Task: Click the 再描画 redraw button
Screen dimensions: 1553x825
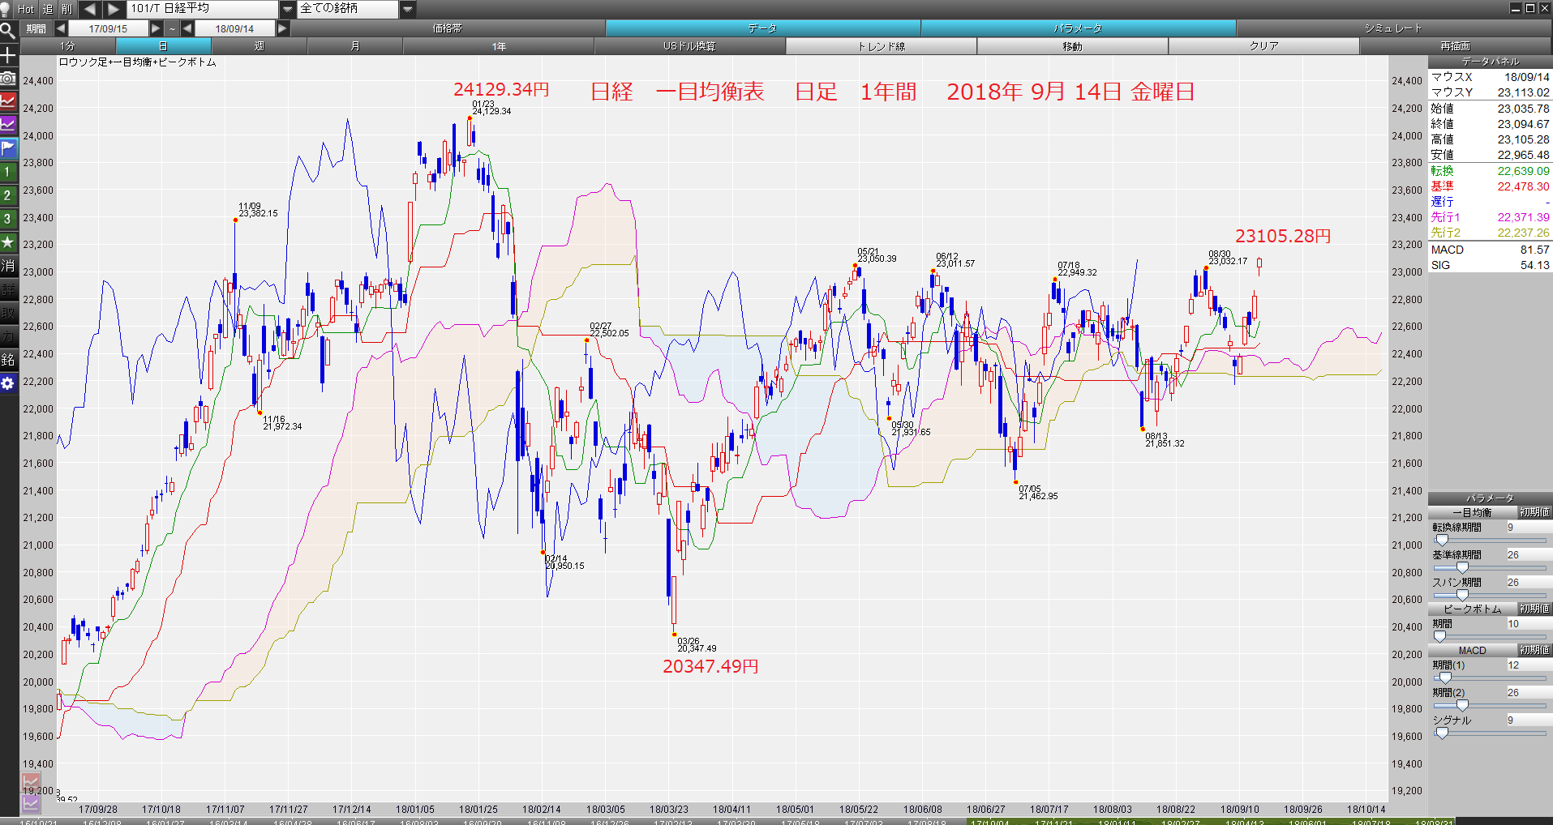Action: [1456, 46]
